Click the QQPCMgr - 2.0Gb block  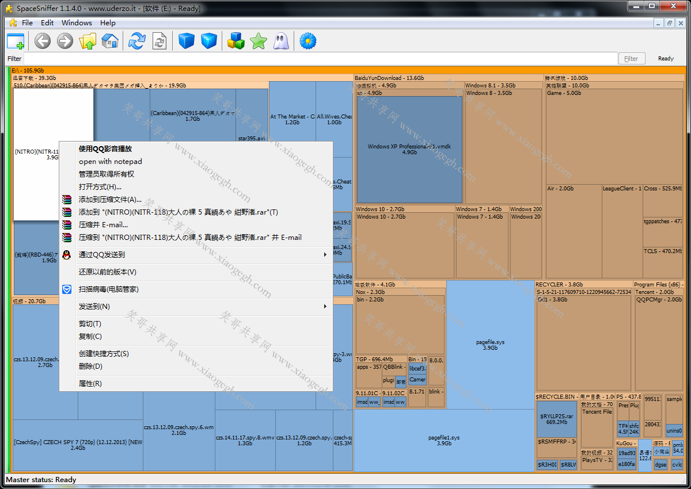tap(659, 343)
